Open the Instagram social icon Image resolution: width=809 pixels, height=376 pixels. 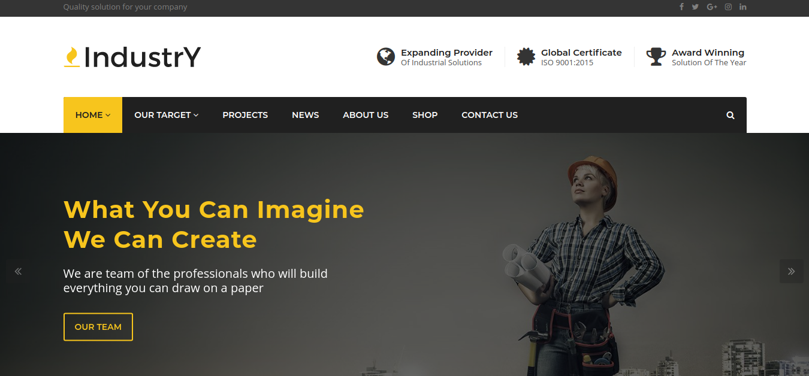728,7
